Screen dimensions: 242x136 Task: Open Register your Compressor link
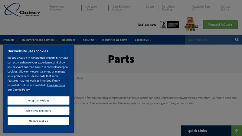pos(57,8)
